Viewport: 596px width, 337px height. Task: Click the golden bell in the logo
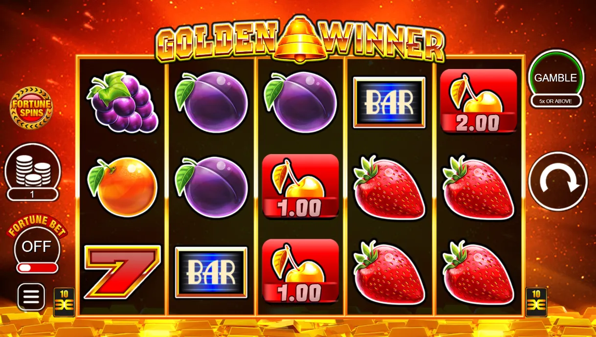click(x=300, y=39)
